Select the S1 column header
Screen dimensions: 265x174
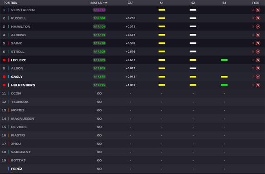point(161,3)
